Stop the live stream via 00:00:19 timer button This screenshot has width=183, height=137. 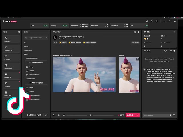coord(130,115)
